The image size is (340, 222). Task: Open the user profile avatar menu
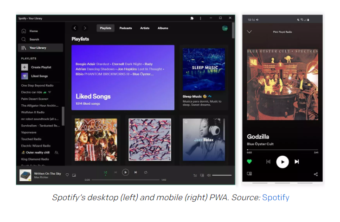(x=225, y=28)
